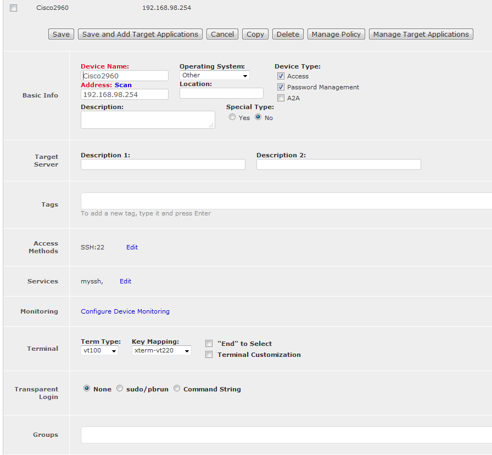Delete the Cisco2960 device
This screenshot has width=492, height=455.
point(288,34)
